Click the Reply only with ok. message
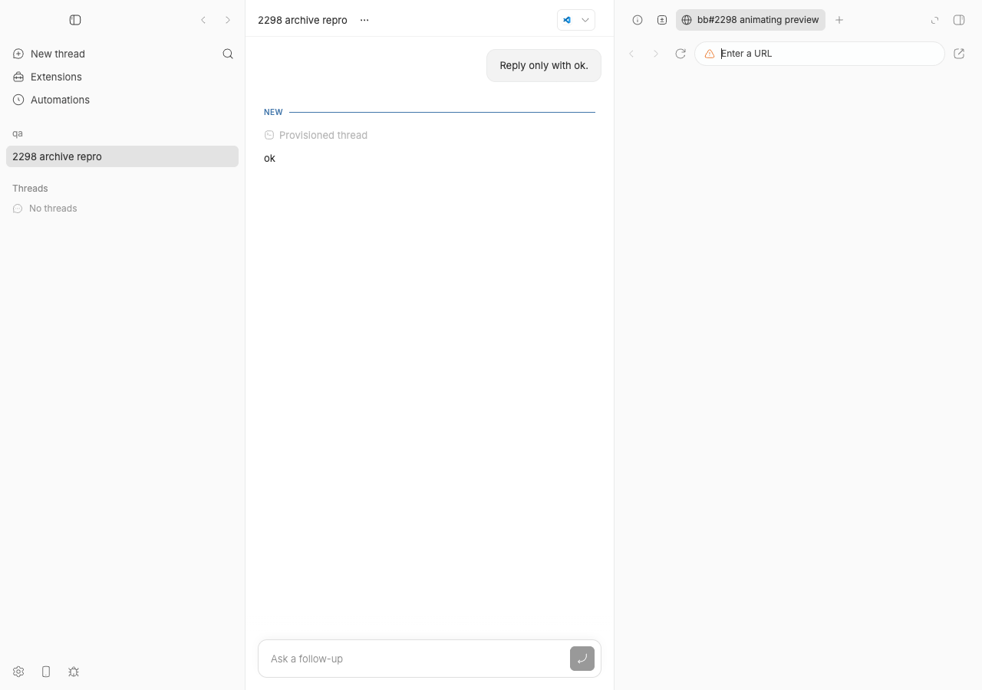 [x=544, y=66]
